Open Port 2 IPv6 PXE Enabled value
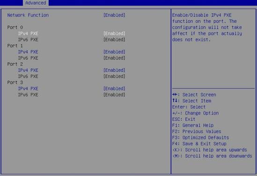Viewport: 257px width, 176px height. click(x=114, y=76)
